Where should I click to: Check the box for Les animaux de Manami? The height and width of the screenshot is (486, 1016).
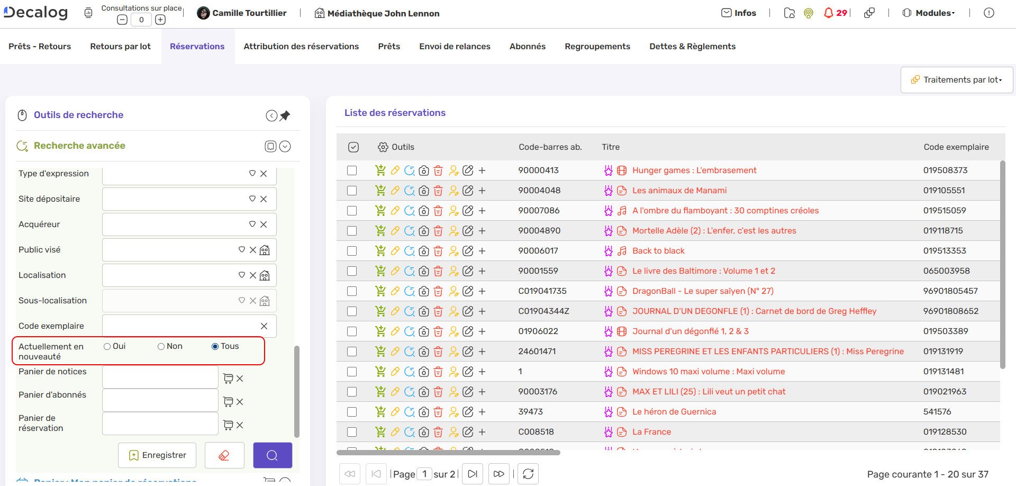click(x=352, y=191)
